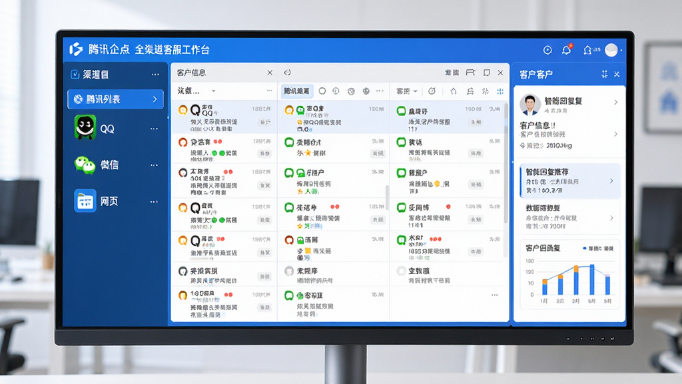Image resolution: width=682 pixels, height=384 pixels.
Task: Click the 全渠道客服工作台 header title
Action: tap(172, 49)
